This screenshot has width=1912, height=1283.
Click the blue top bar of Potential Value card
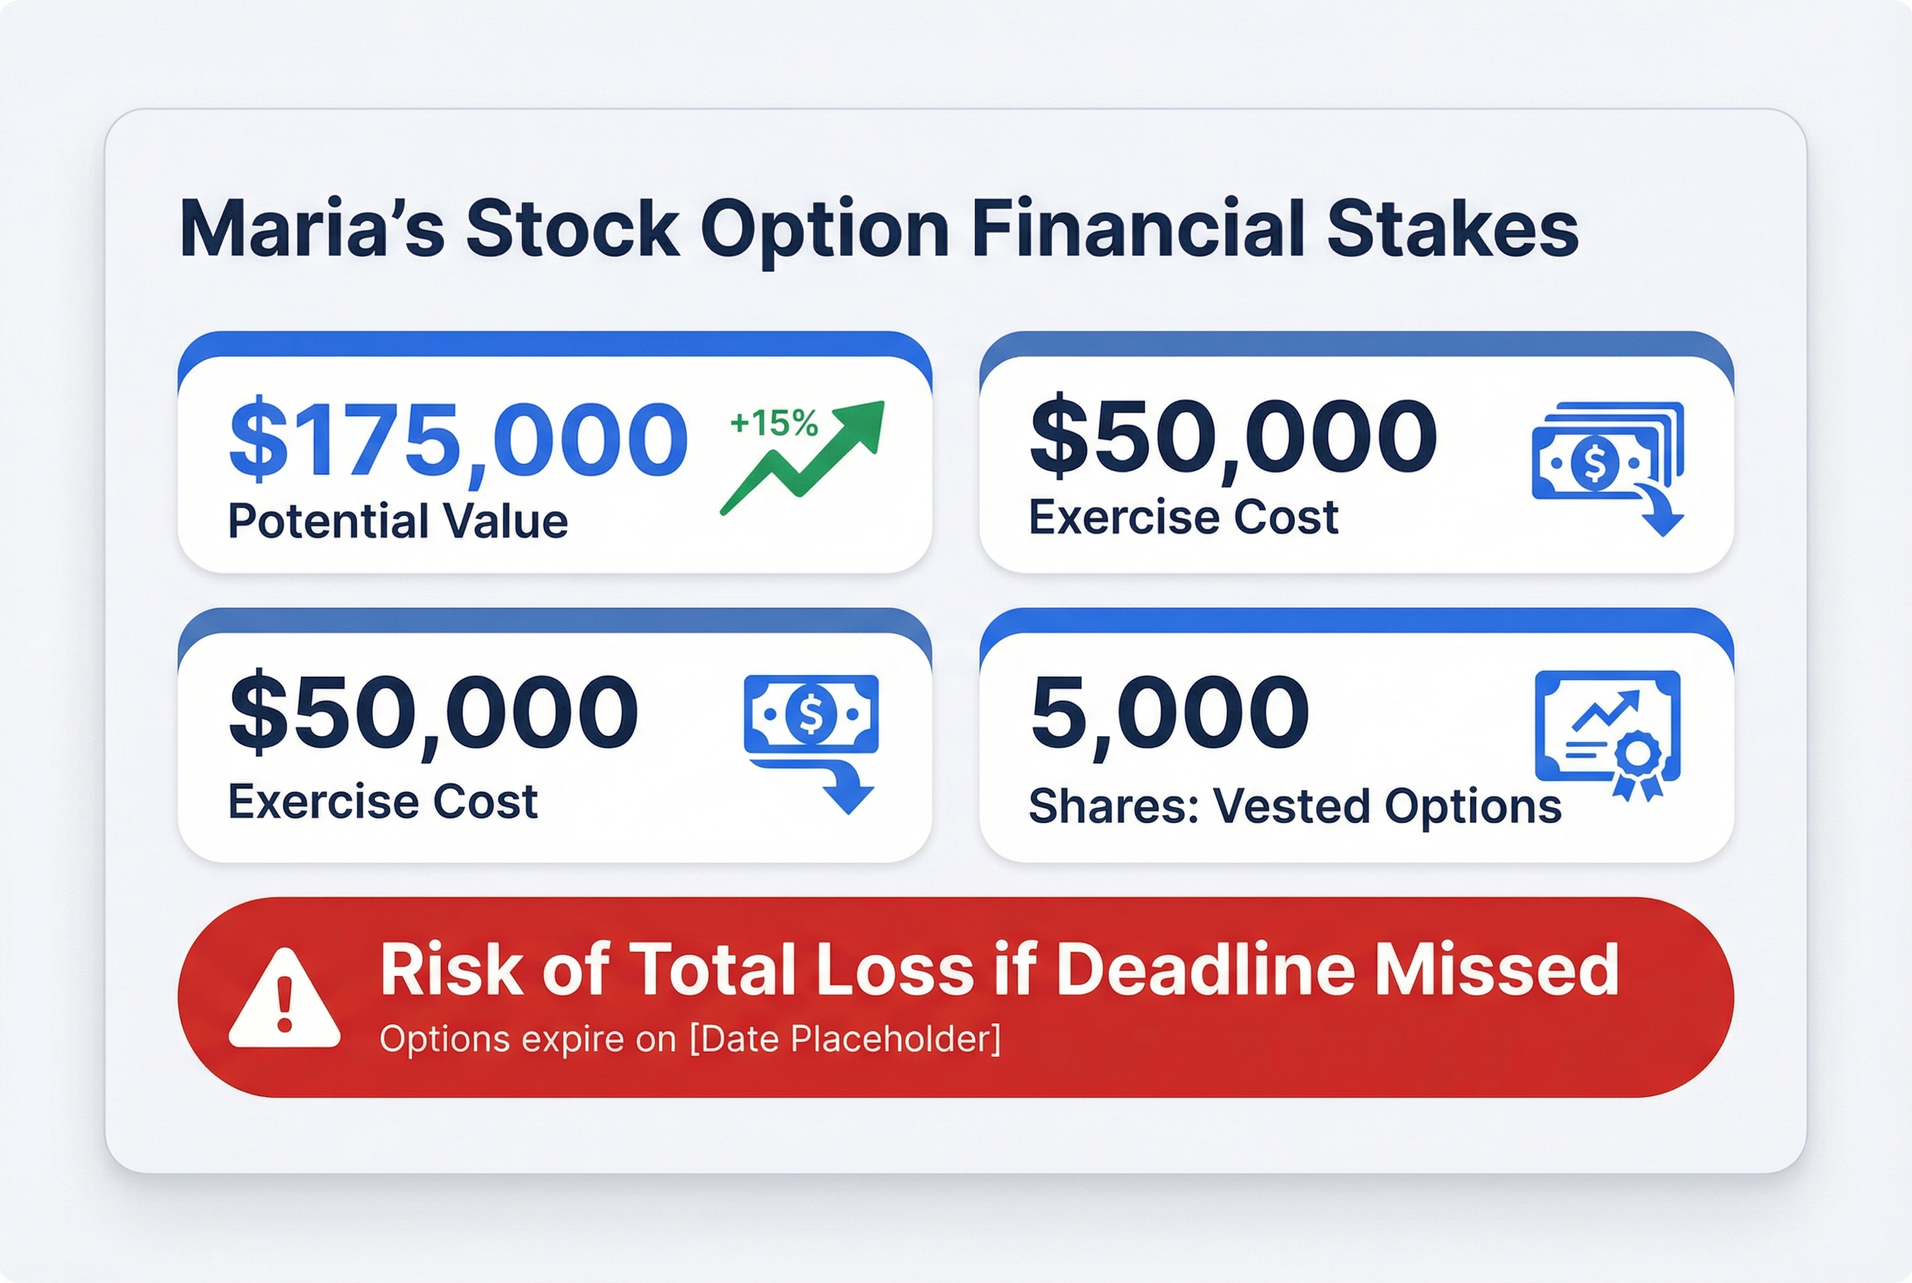click(554, 343)
